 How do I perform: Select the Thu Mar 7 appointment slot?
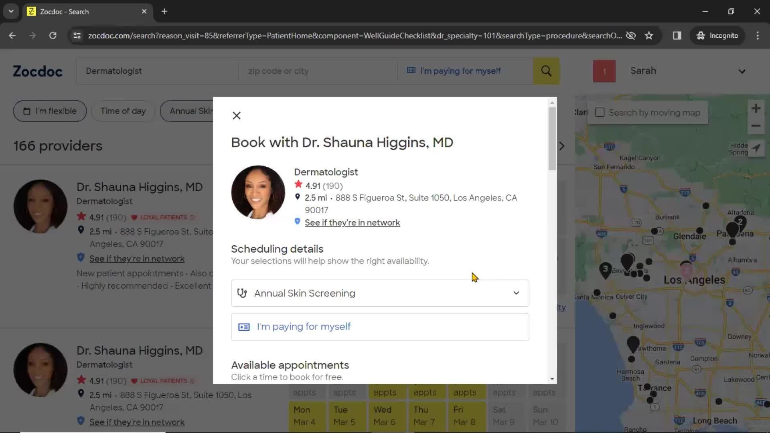click(x=427, y=416)
